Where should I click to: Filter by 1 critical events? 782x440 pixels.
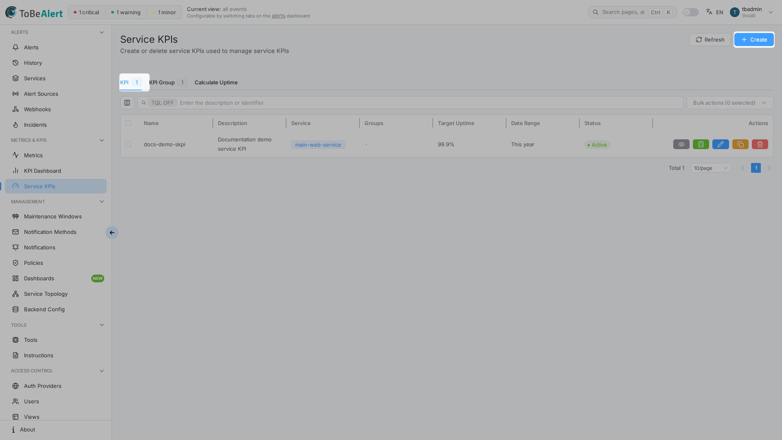86,12
